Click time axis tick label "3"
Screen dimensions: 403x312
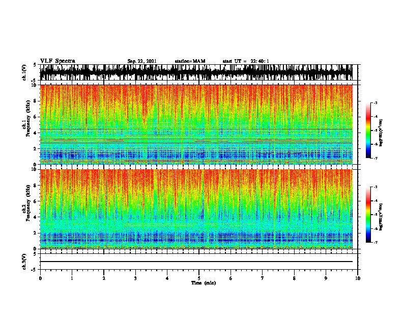pyautogui.click(x=135, y=278)
